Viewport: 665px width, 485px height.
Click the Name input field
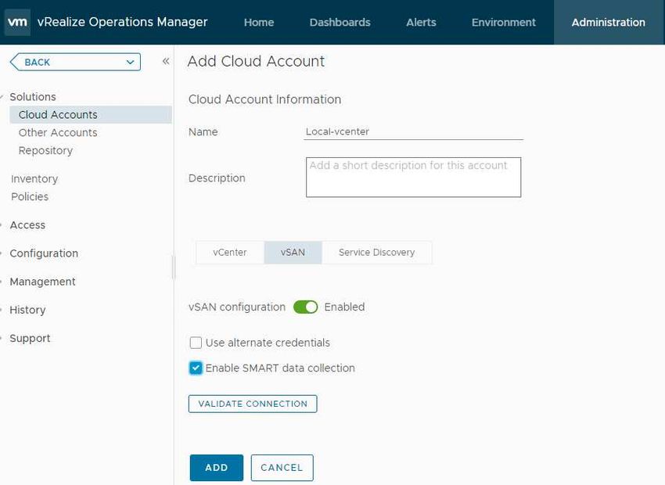414,132
